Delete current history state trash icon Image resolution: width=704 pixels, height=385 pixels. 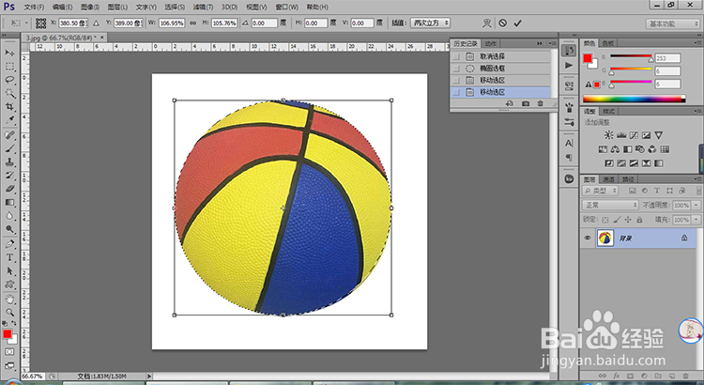click(x=541, y=104)
